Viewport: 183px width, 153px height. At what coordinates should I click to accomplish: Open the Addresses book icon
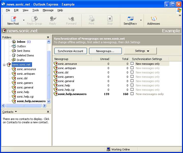coord(154,19)
